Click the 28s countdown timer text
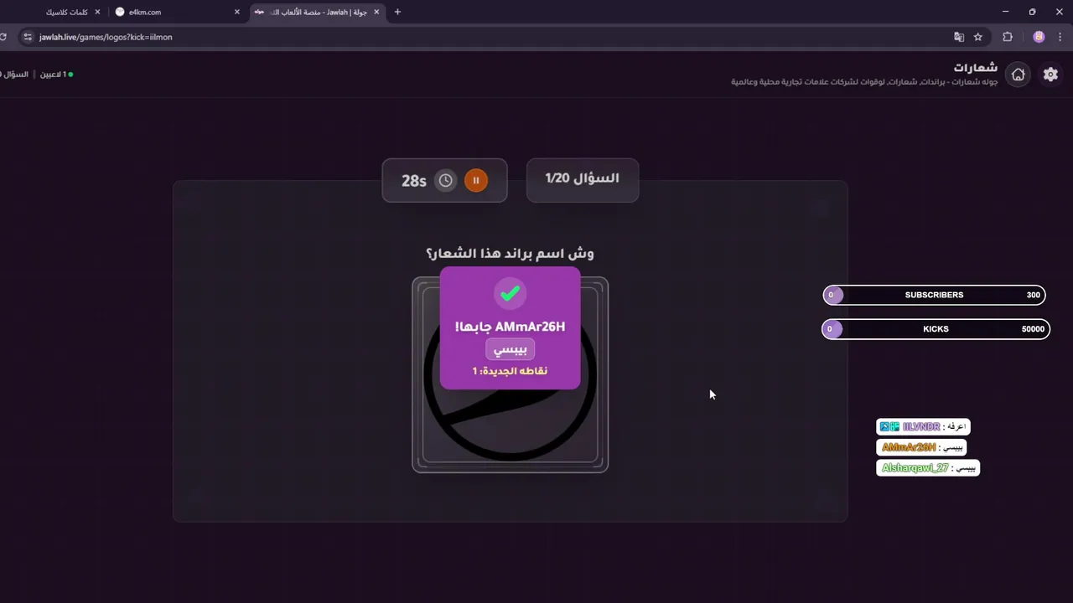The height and width of the screenshot is (603, 1073). pyautogui.click(x=414, y=181)
